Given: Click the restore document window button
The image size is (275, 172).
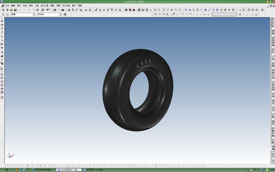Looking at the screenshot, I should coord(271,6).
